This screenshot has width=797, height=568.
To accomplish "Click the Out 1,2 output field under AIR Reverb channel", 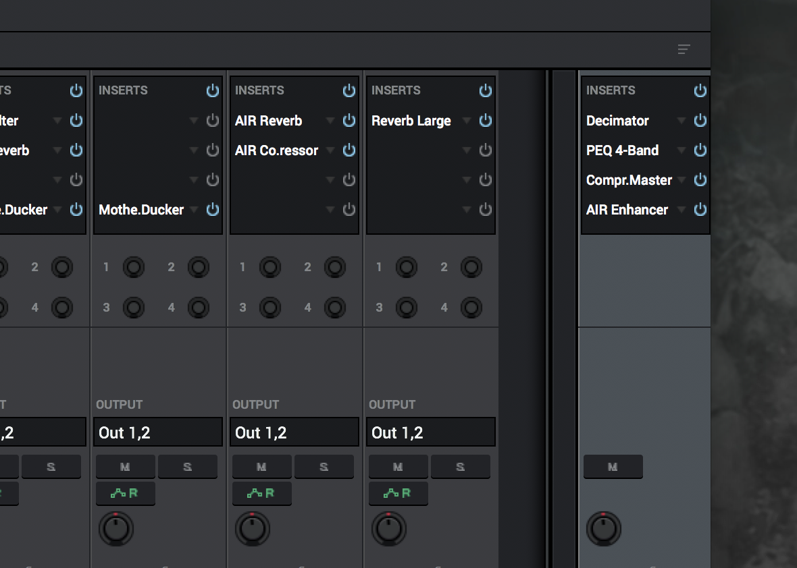I will click(294, 432).
